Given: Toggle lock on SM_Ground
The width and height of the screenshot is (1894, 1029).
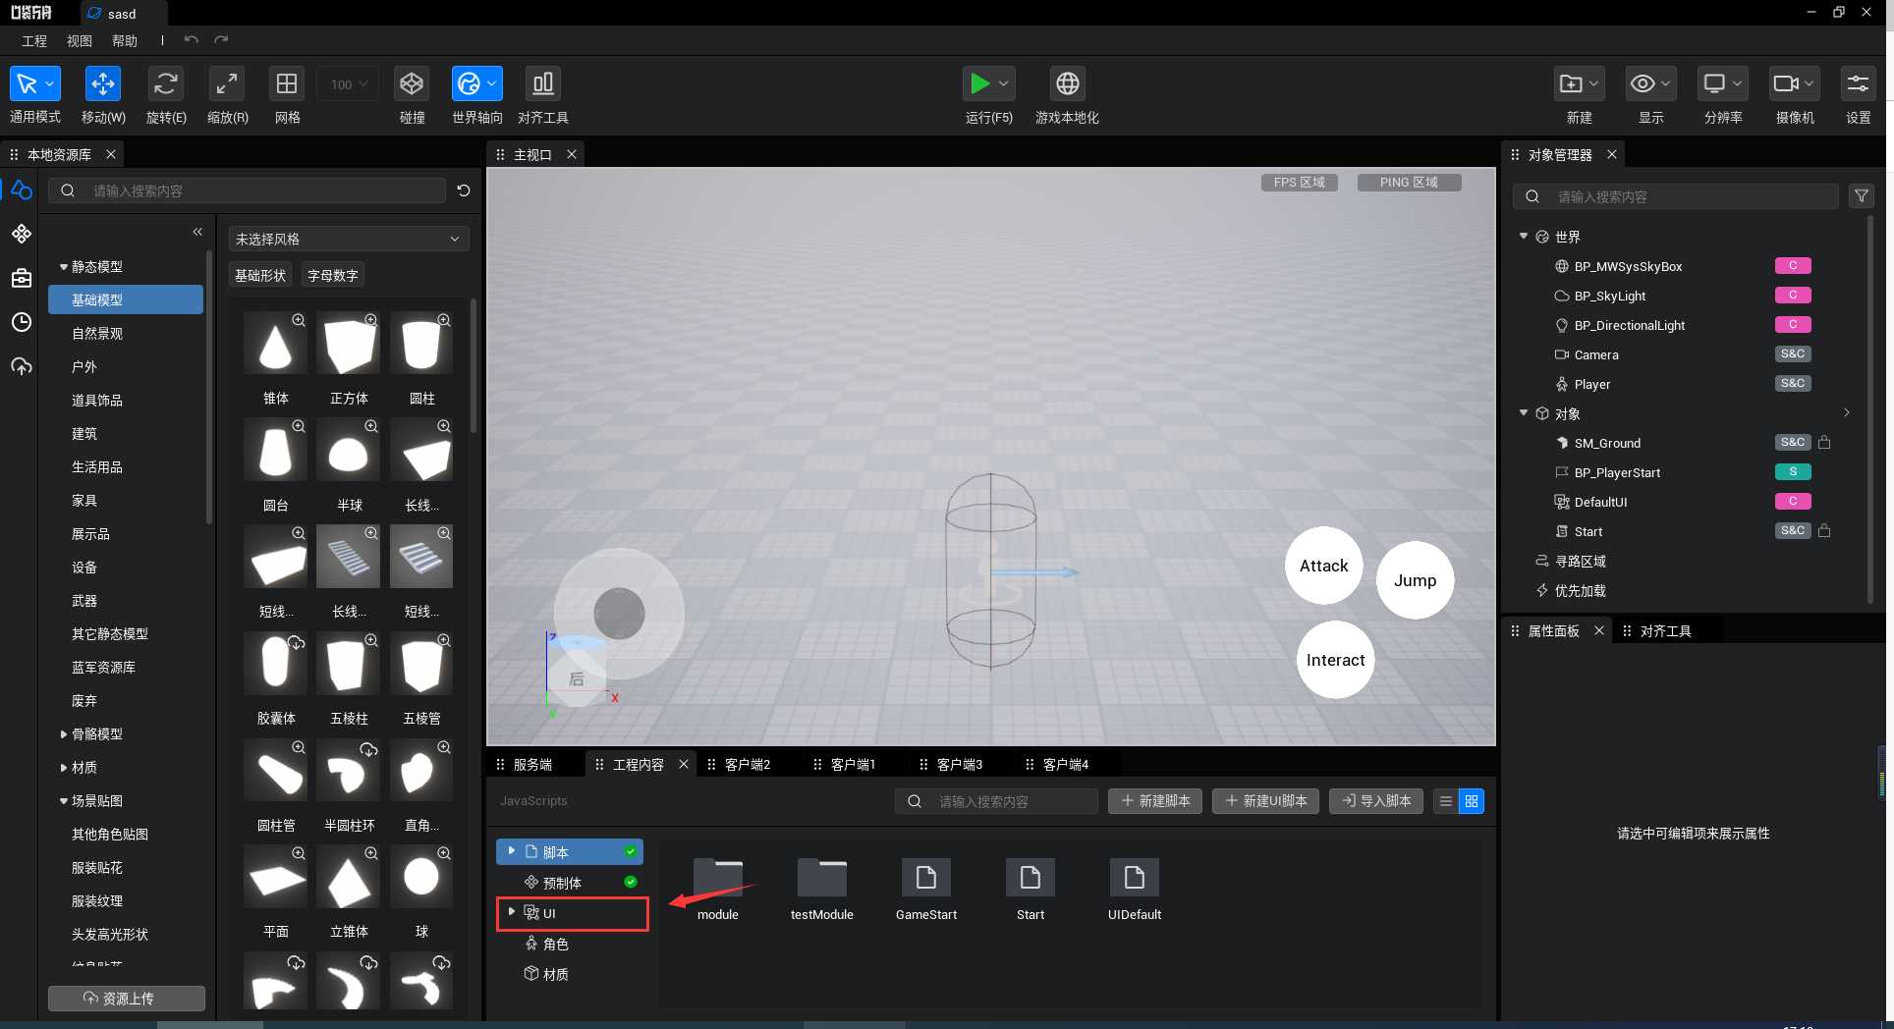Looking at the screenshot, I should (x=1824, y=442).
